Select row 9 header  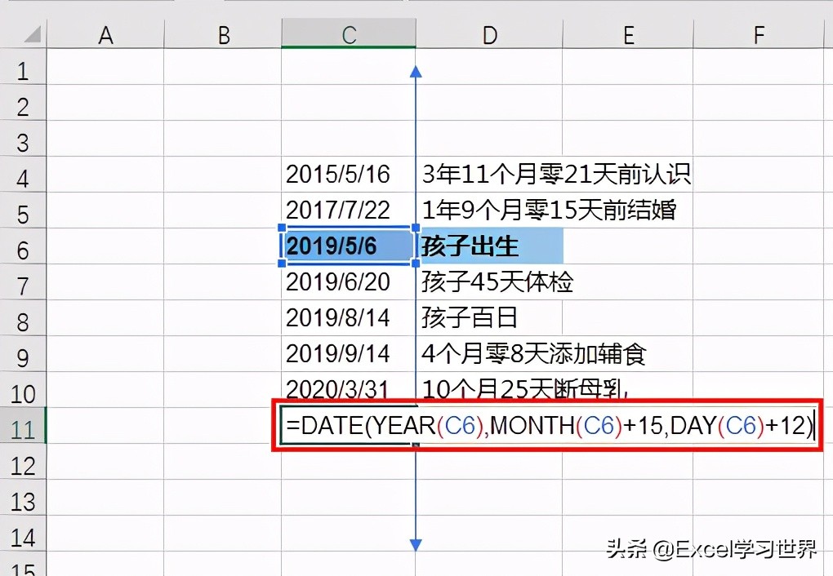(23, 353)
